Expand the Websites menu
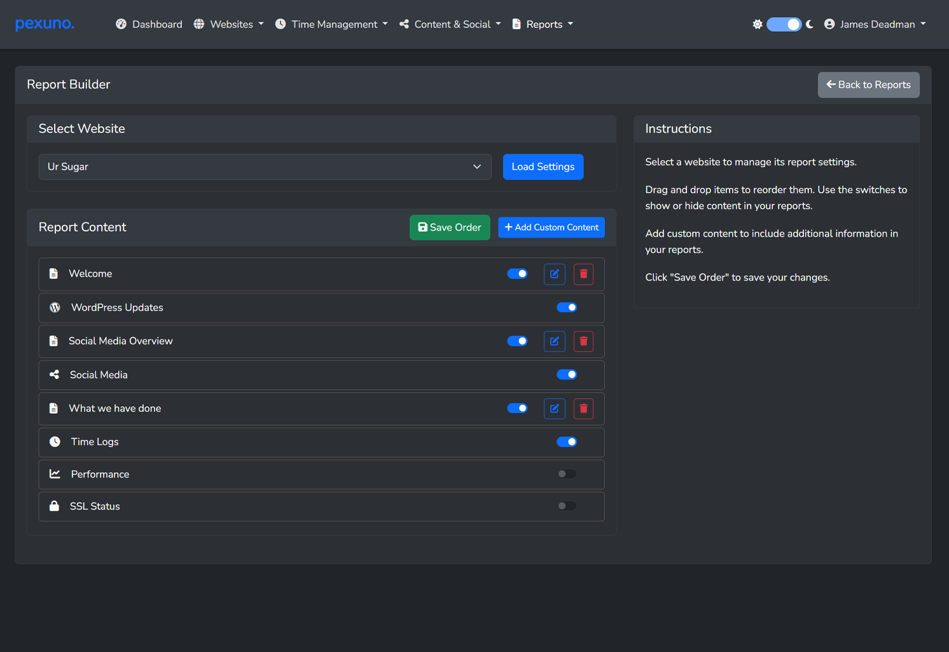Screen dimensions: 949x652 [228, 24]
